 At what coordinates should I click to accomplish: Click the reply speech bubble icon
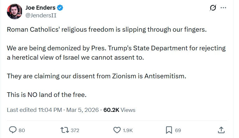(13, 130)
